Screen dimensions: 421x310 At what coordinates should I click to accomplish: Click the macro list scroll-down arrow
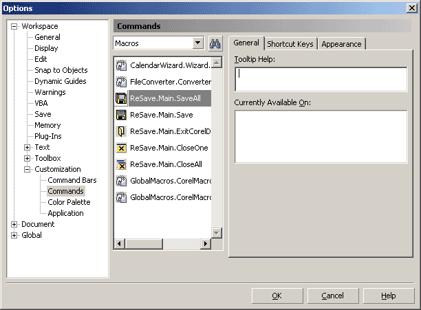[x=217, y=233]
